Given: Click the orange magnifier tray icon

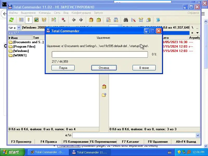Looking at the screenshot, I should click(189, 152).
